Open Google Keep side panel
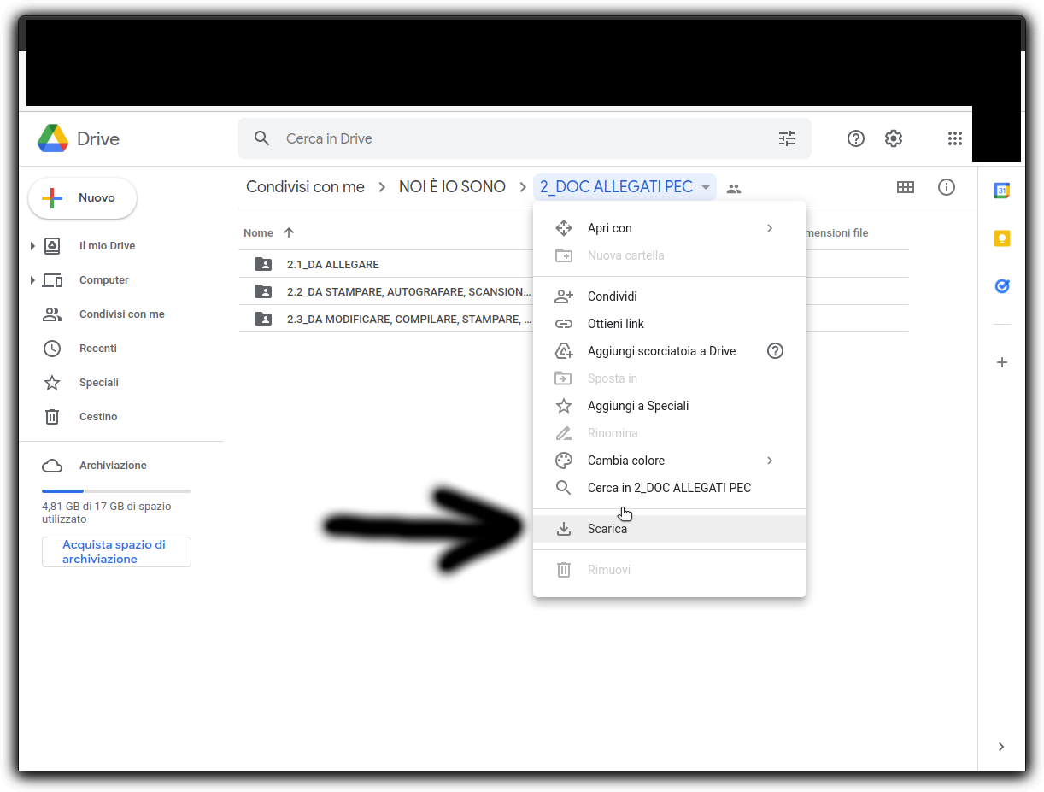This screenshot has width=1044, height=792. click(1002, 238)
